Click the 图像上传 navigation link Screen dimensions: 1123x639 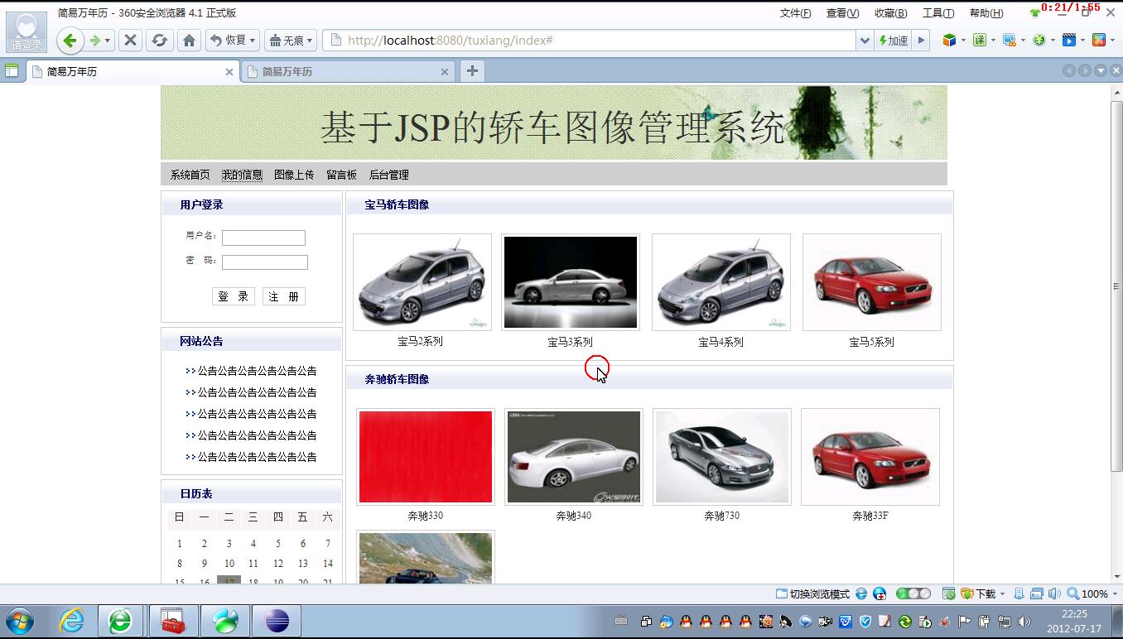tap(294, 175)
